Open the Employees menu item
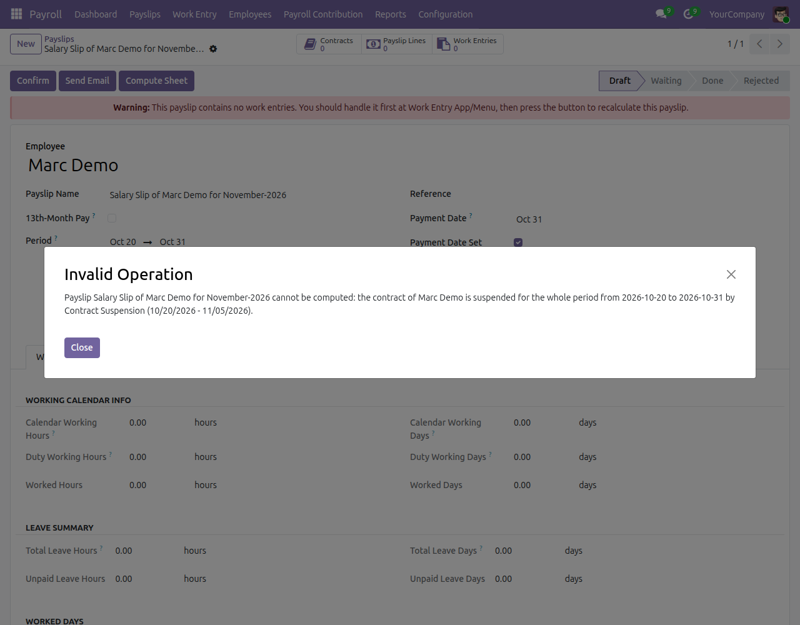The height and width of the screenshot is (625, 800). pyautogui.click(x=250, y=14)
